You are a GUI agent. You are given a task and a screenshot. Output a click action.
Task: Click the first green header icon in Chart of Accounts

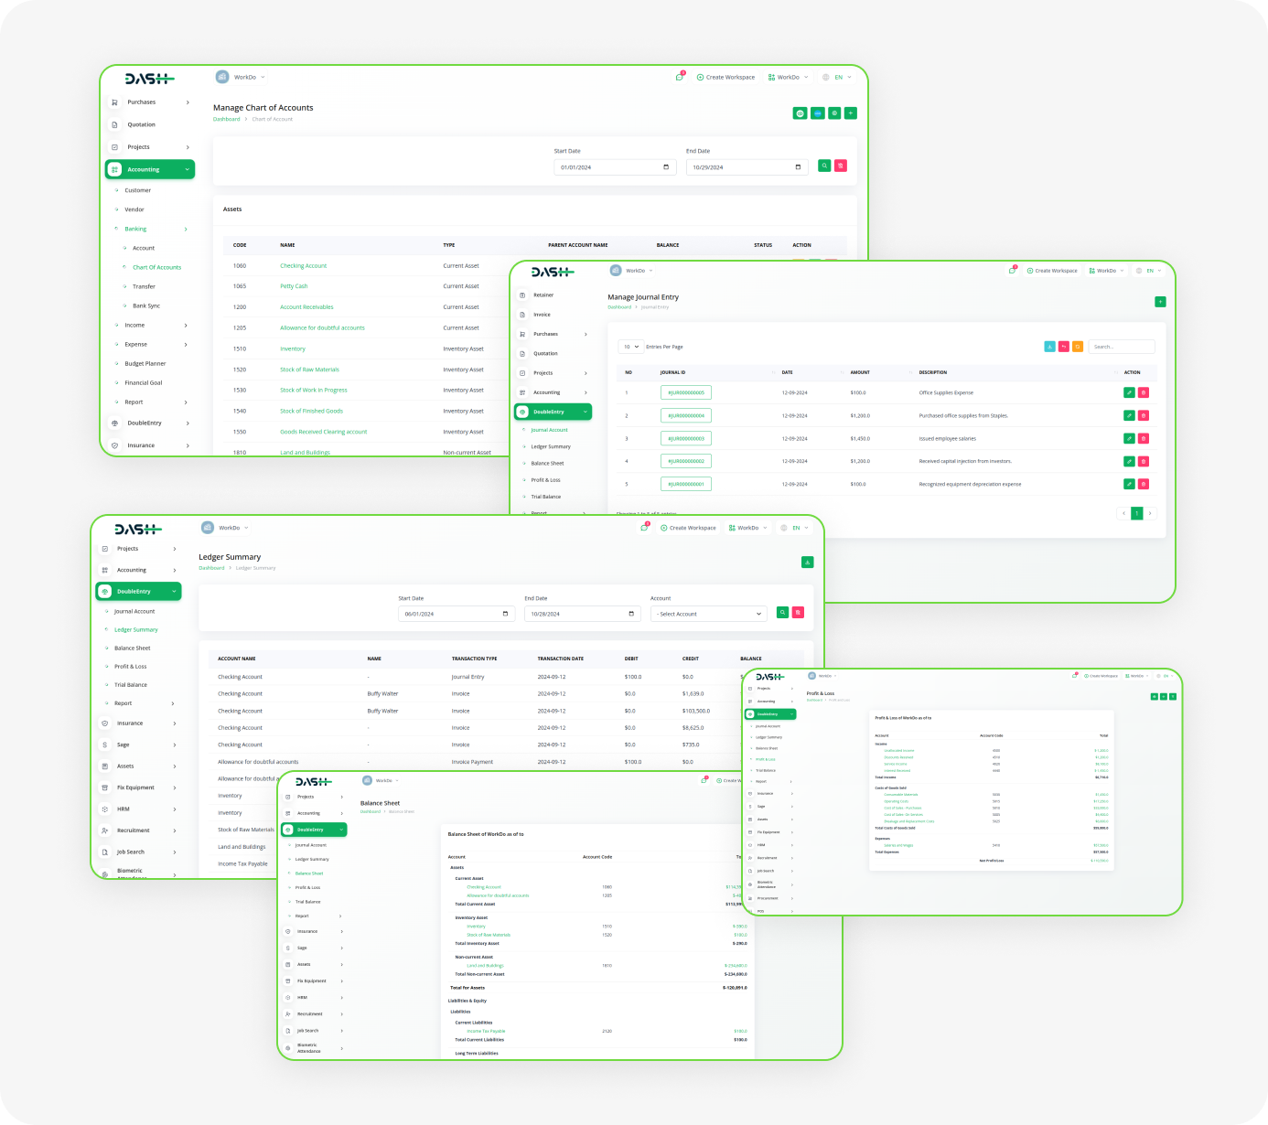[801, 113]
